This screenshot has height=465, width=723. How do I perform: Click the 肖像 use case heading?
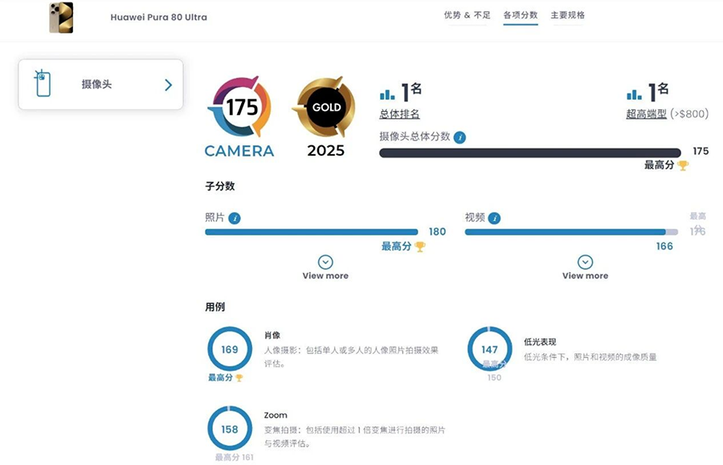click(x=272, y=335)
